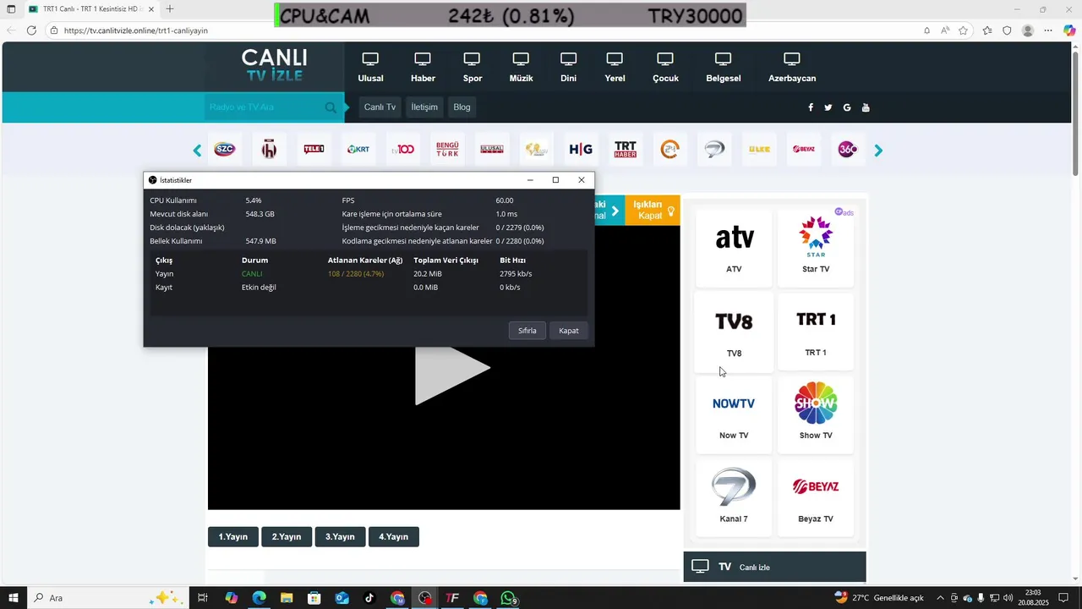Open a new browser tab
1082x609 pixels.
point(170,9)
